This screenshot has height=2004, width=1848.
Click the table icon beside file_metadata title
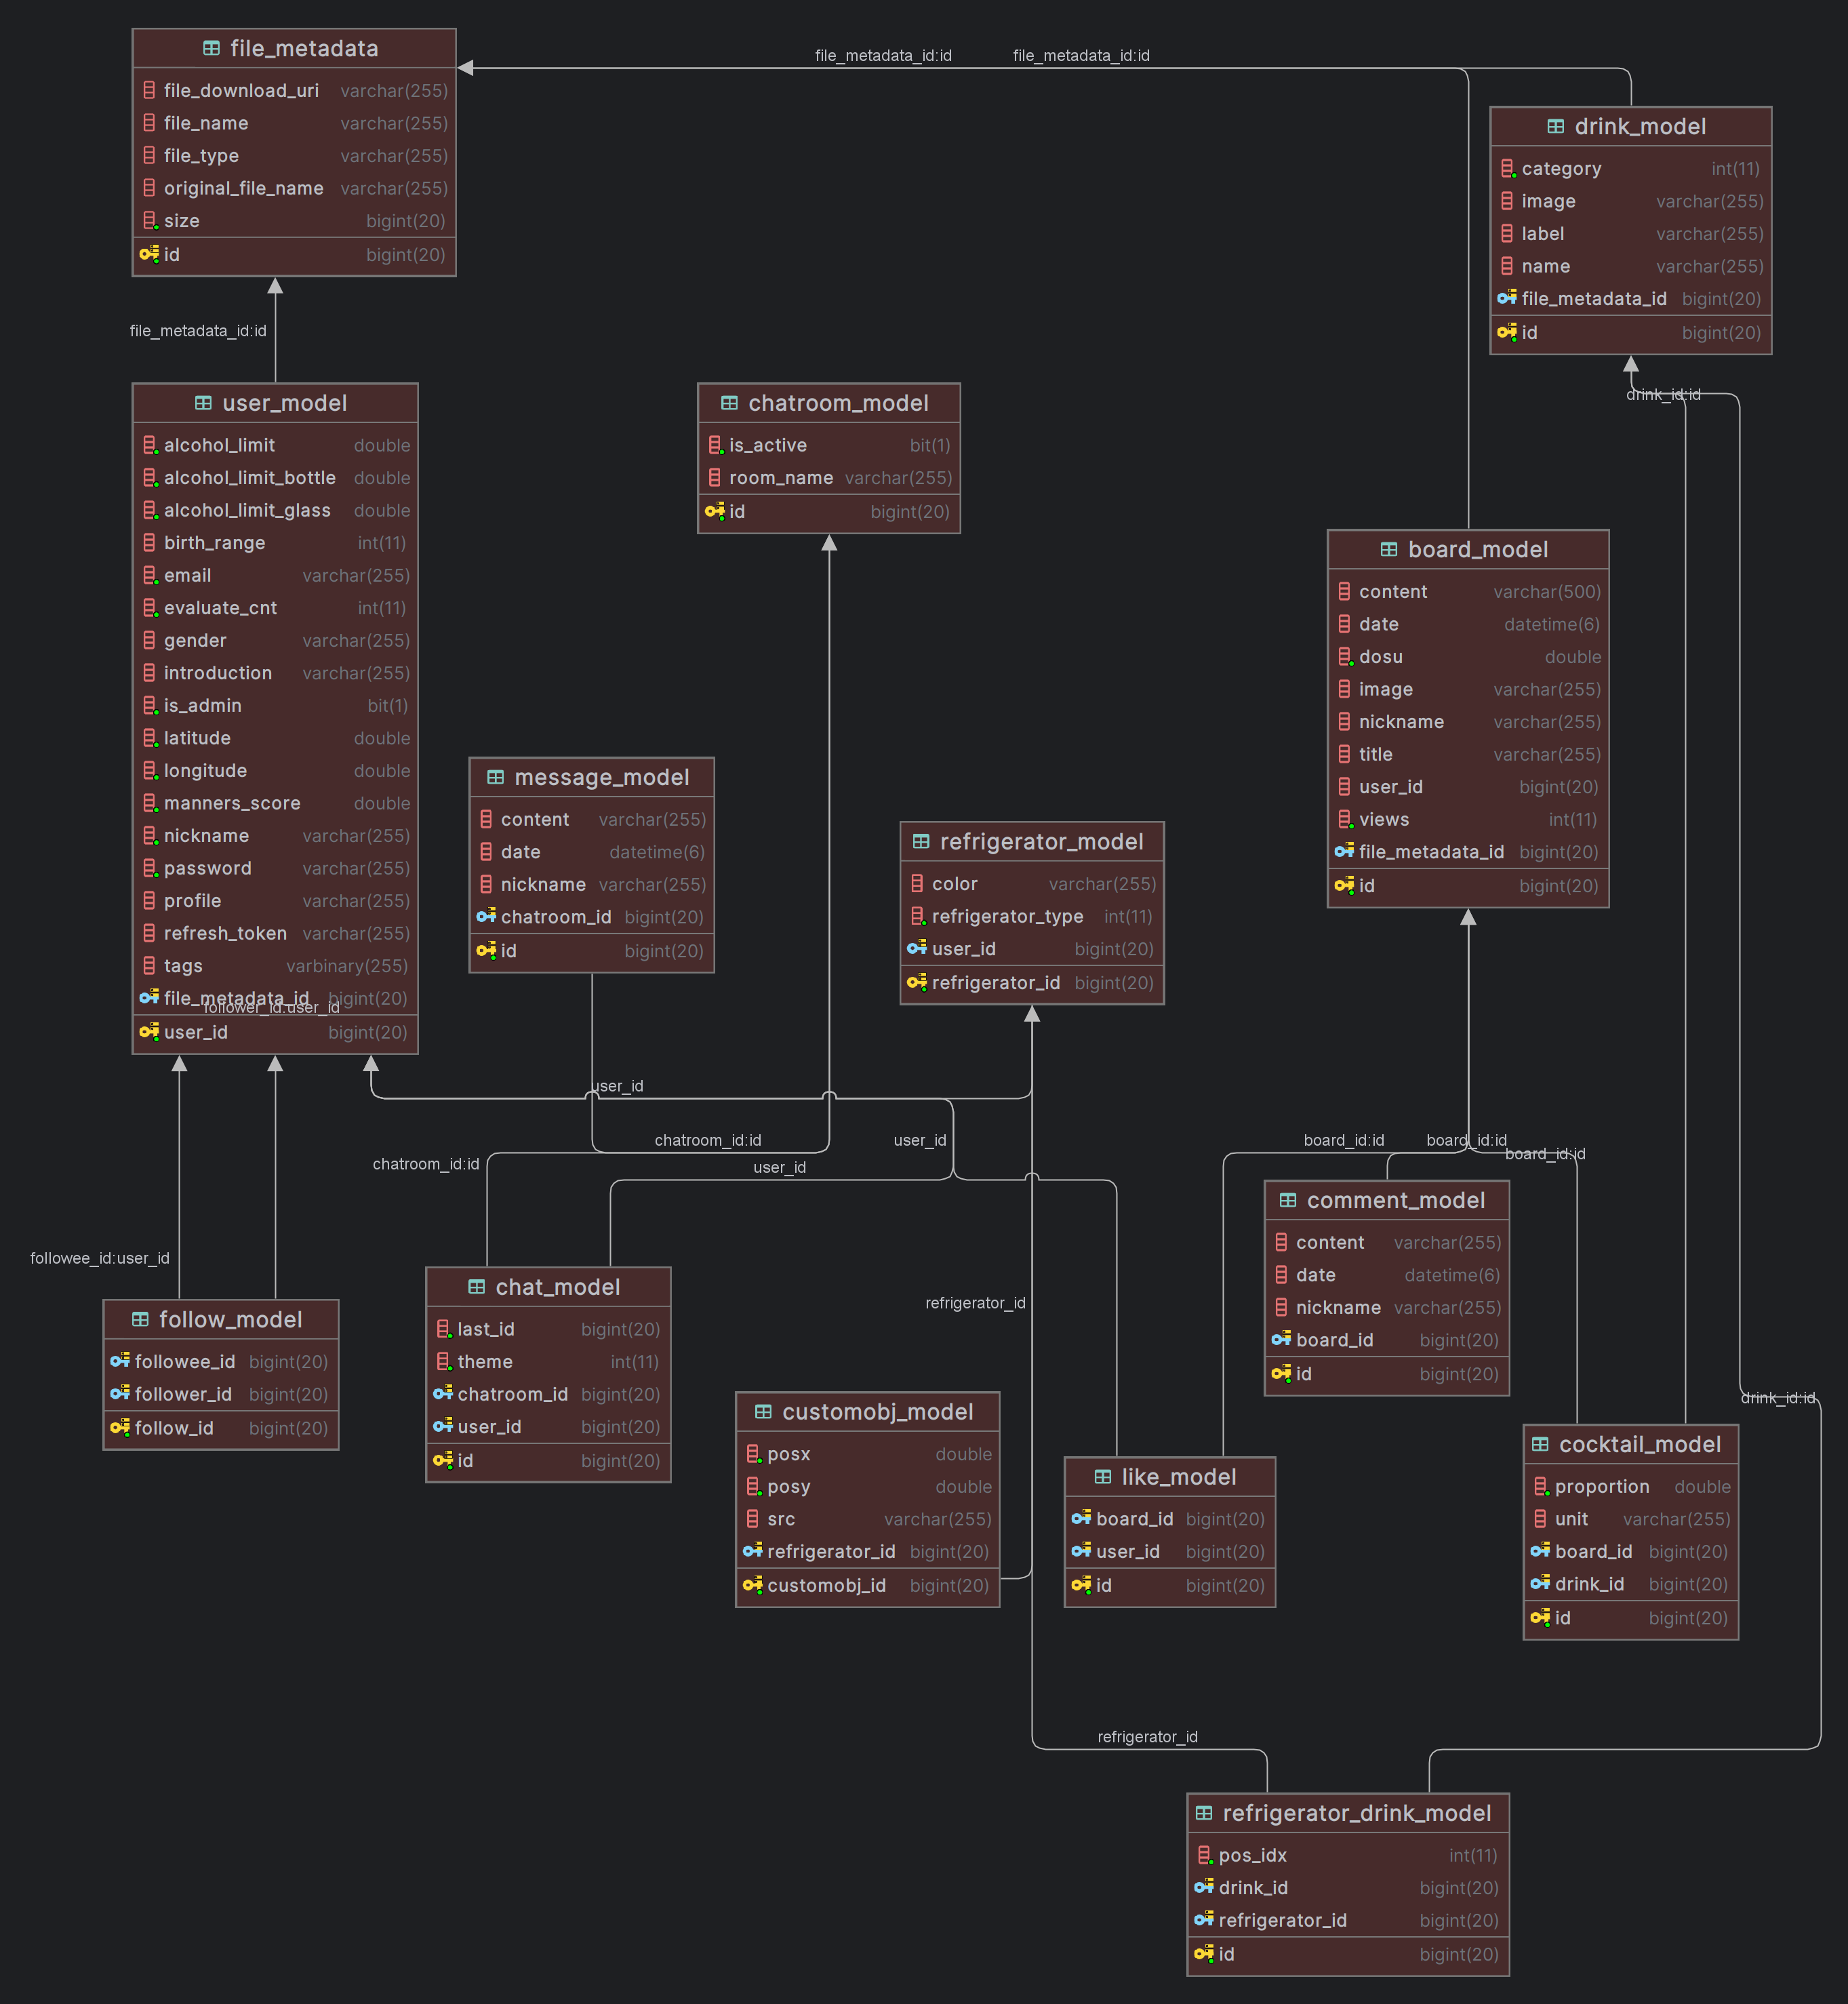coord(211,48)
